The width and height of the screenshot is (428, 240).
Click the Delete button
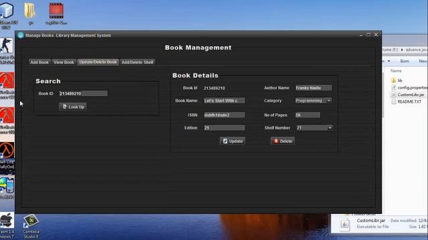(283, 141)
